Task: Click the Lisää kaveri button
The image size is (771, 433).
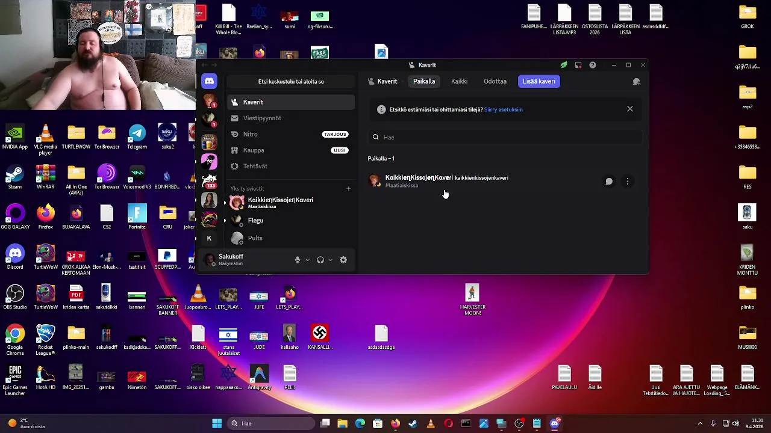Action: (539, 81)
